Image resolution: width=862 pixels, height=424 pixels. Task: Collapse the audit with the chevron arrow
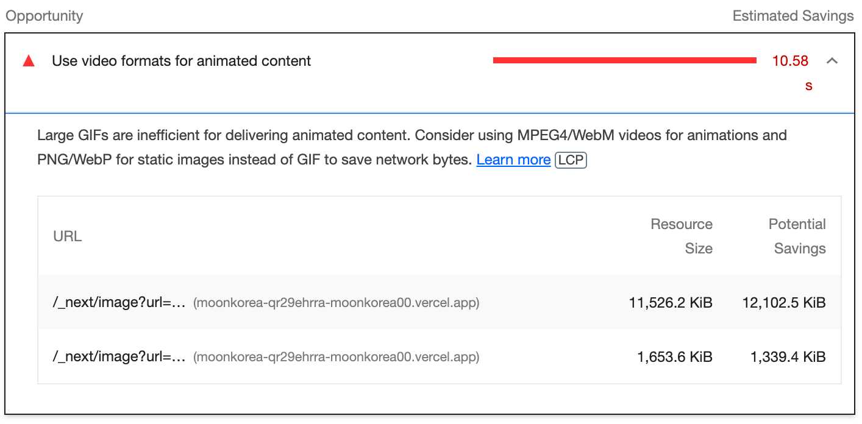(x=832, y=61)
